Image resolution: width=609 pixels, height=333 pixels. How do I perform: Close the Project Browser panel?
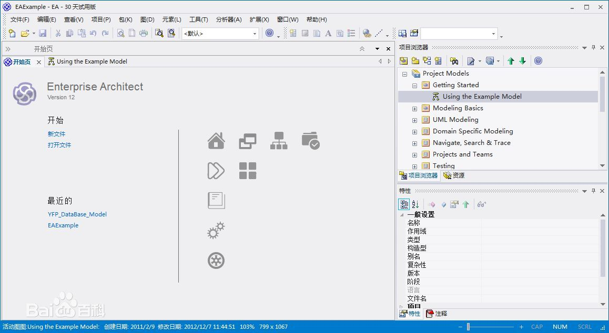click(x=602, y=47)
